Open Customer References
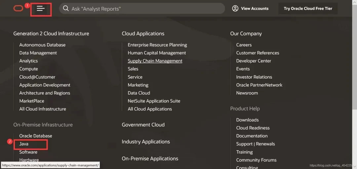The width and height of the screenshot is (357, 169). [x=258, y=53]
